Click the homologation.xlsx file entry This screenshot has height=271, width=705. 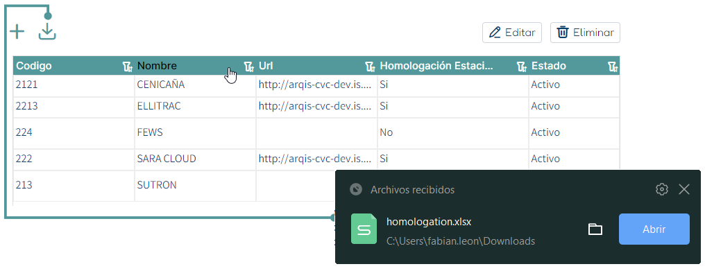coord(461,231)
